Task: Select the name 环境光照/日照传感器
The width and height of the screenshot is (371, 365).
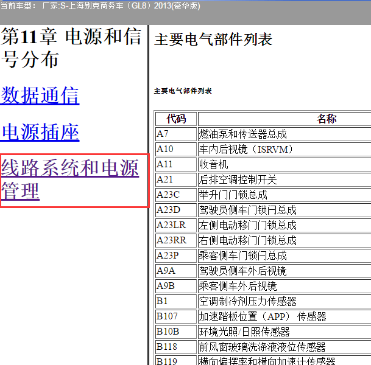Action: (x=244, y=331)
